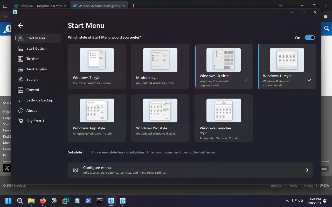
Task: Turn off the Start Menu On toggle
Action: pos(310,38)
